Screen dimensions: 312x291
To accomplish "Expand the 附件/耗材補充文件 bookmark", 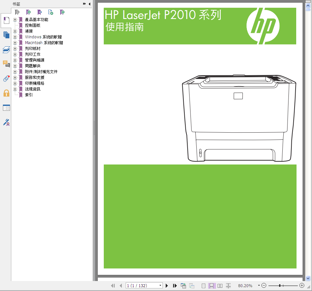I will (x=15, y=72).
